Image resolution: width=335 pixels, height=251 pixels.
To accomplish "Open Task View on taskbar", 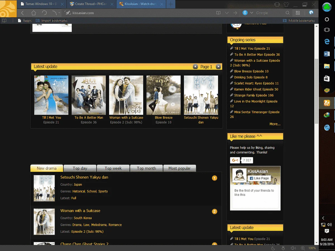I will [327, 30].
